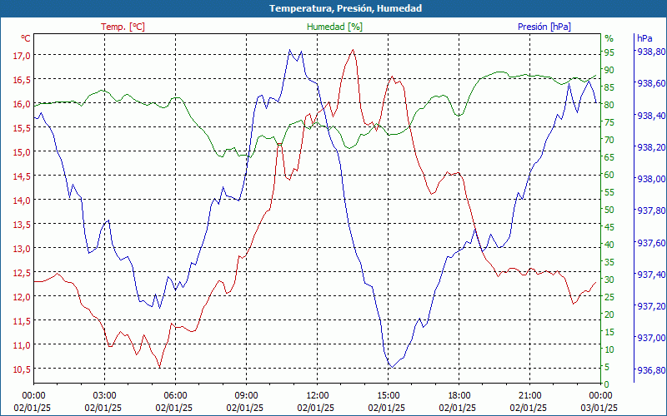This screenshot has width=667, height=416.
Task: Click the '17,0' temperature axis value
Action: 20,56
